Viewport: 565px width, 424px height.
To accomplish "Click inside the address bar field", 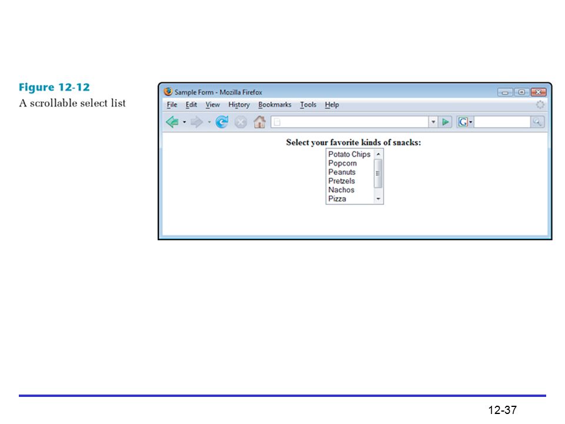I will (350, 122).
